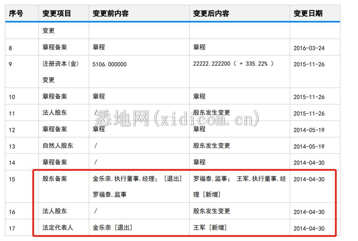Select 股东发生变更 in row 16
358x241 pixels.
[211, 211]
